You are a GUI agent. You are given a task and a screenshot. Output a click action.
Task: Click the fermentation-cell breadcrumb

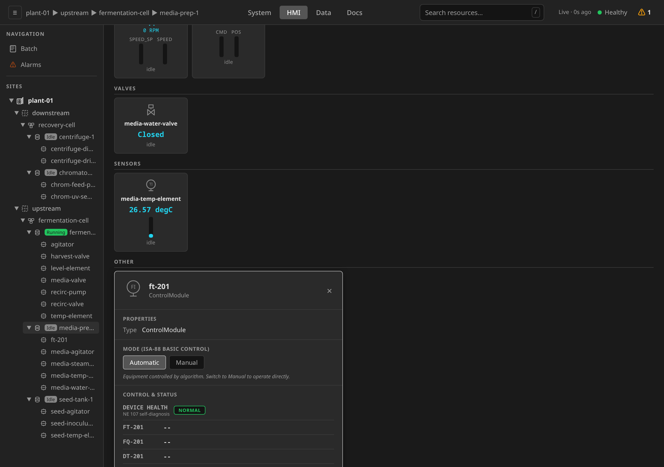(x=124, y=13)
